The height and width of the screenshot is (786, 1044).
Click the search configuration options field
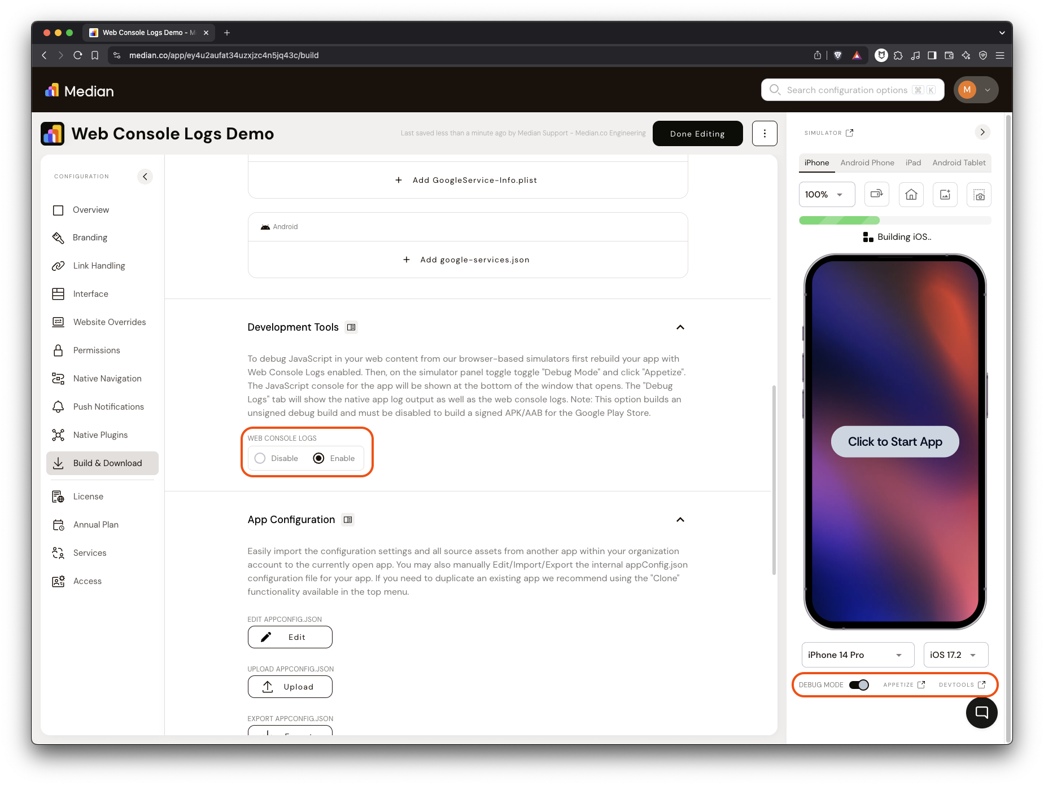[853, 90]
